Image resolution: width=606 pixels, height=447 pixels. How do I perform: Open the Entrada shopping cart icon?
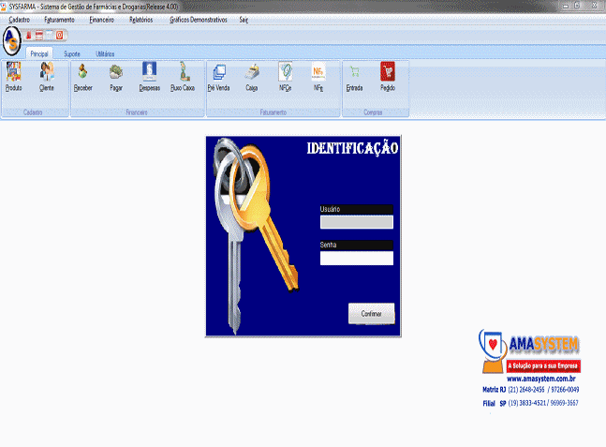[x=354, y=74]
